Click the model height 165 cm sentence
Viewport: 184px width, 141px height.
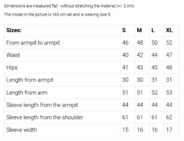pyautogui.click(x=58, y=15)
